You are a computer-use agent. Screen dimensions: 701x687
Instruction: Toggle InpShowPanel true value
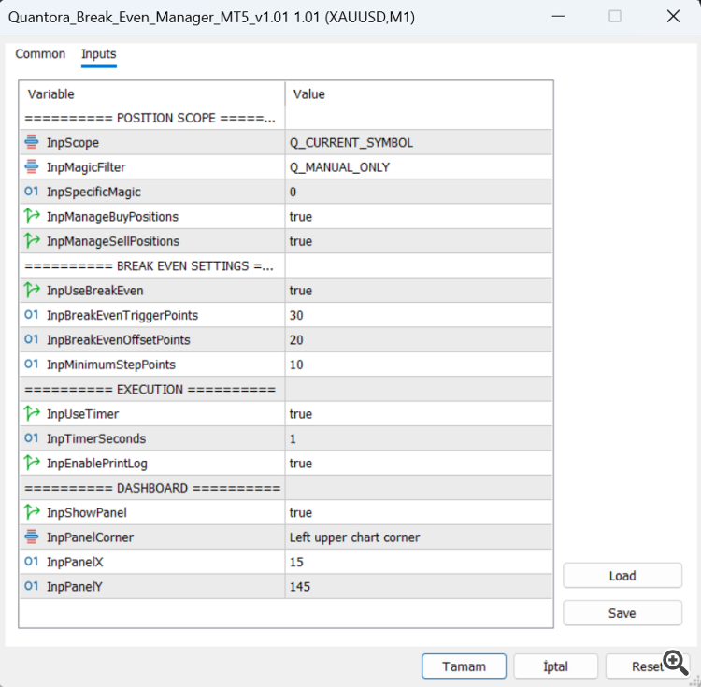(419, 513)
